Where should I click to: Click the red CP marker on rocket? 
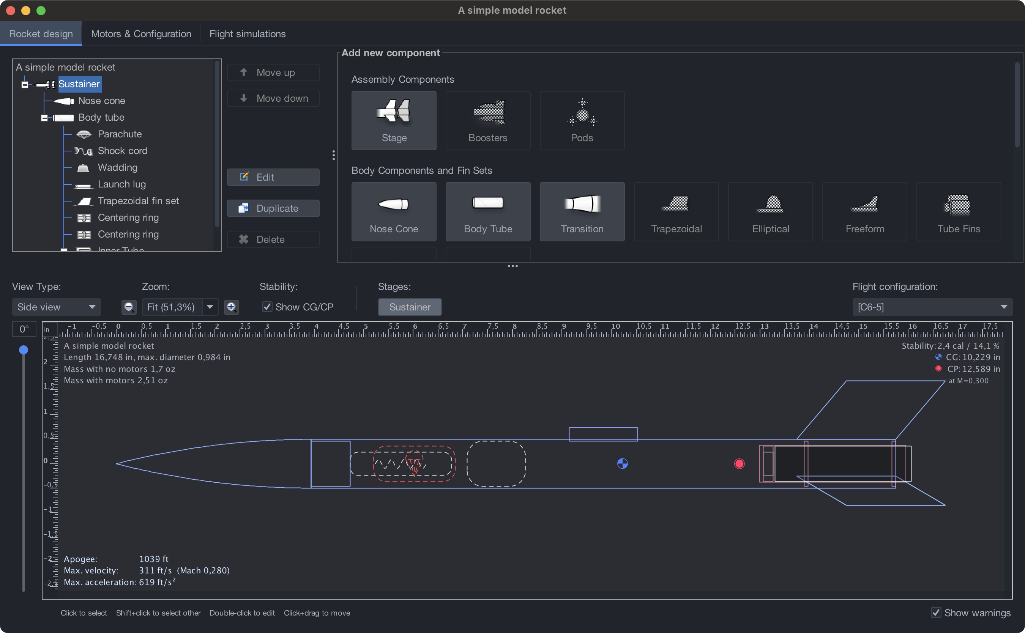coord(739,463)
